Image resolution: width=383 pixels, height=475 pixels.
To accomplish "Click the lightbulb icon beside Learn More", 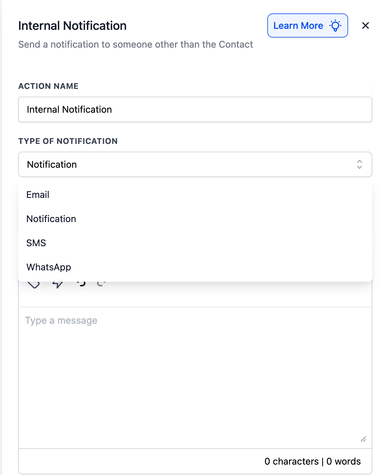I will click(335, 25).
